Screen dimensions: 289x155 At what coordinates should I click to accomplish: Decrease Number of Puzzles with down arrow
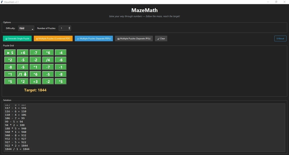69,29
